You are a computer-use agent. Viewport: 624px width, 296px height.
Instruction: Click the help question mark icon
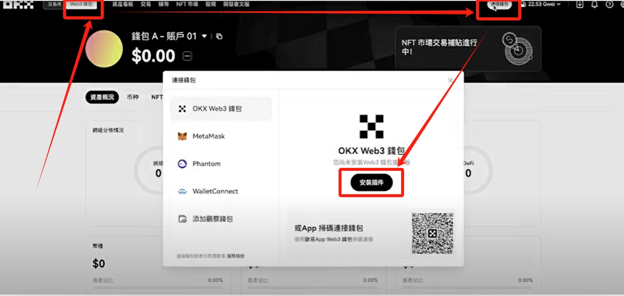(x=610, y=4)
